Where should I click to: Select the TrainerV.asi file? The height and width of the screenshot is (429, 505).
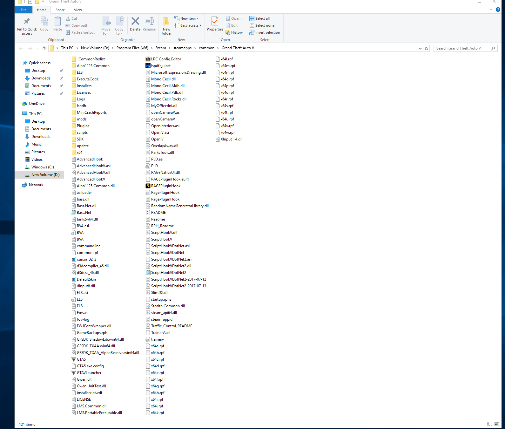[x=158, y=333]
